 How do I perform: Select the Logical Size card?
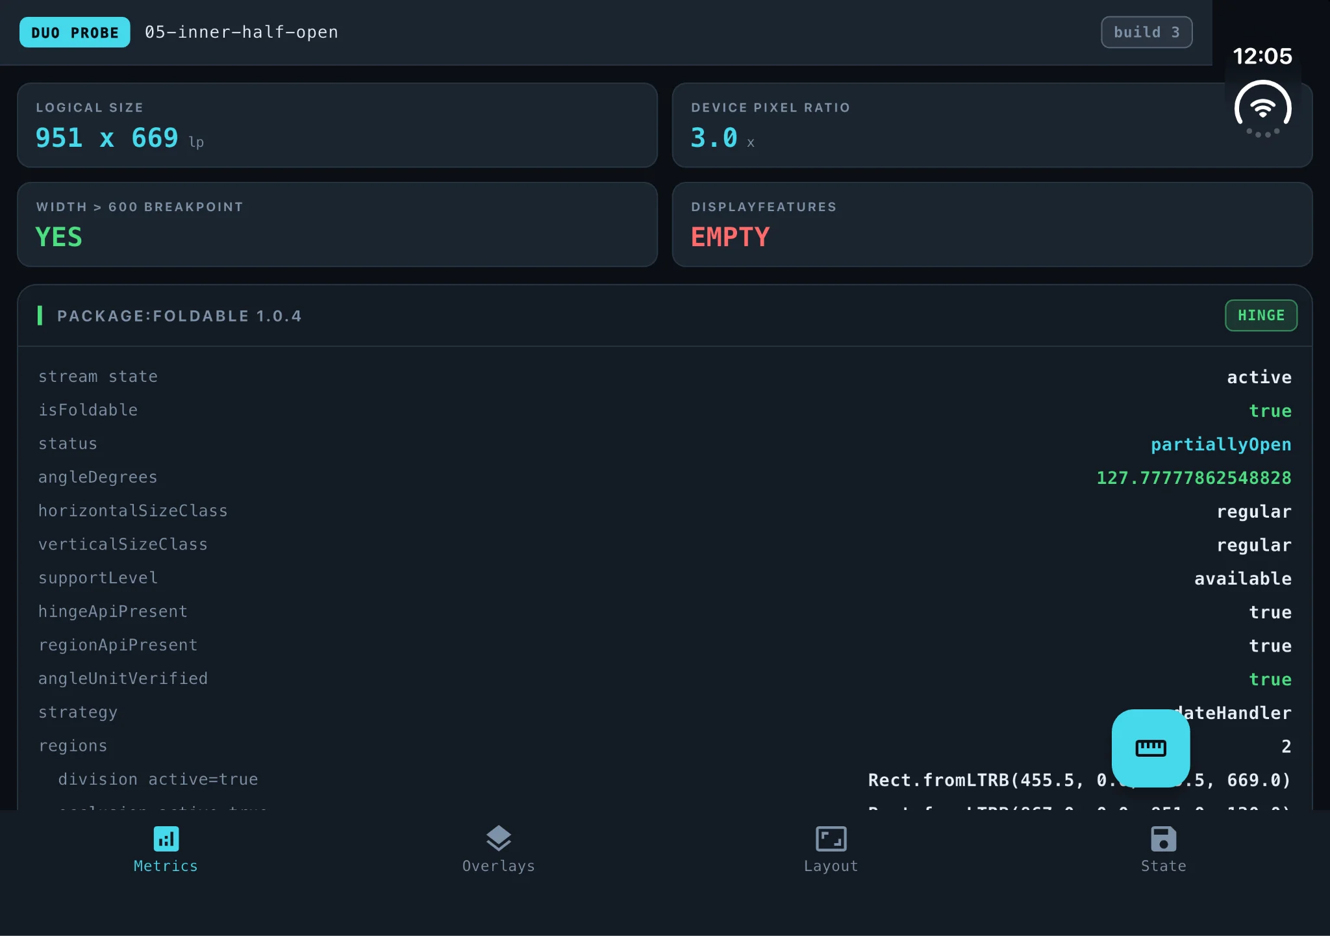pyautogui.click(x=338, y=125)
